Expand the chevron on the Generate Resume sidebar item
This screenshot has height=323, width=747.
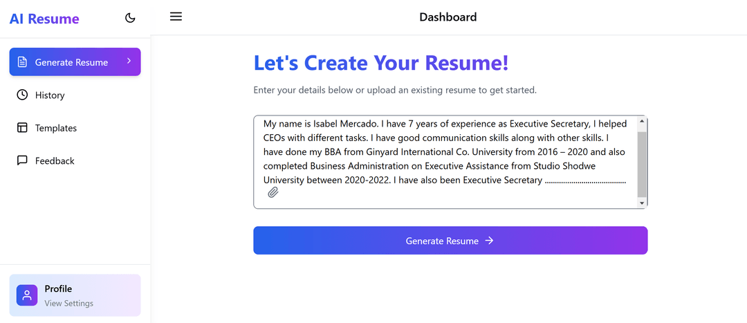(x=129, y=61)
